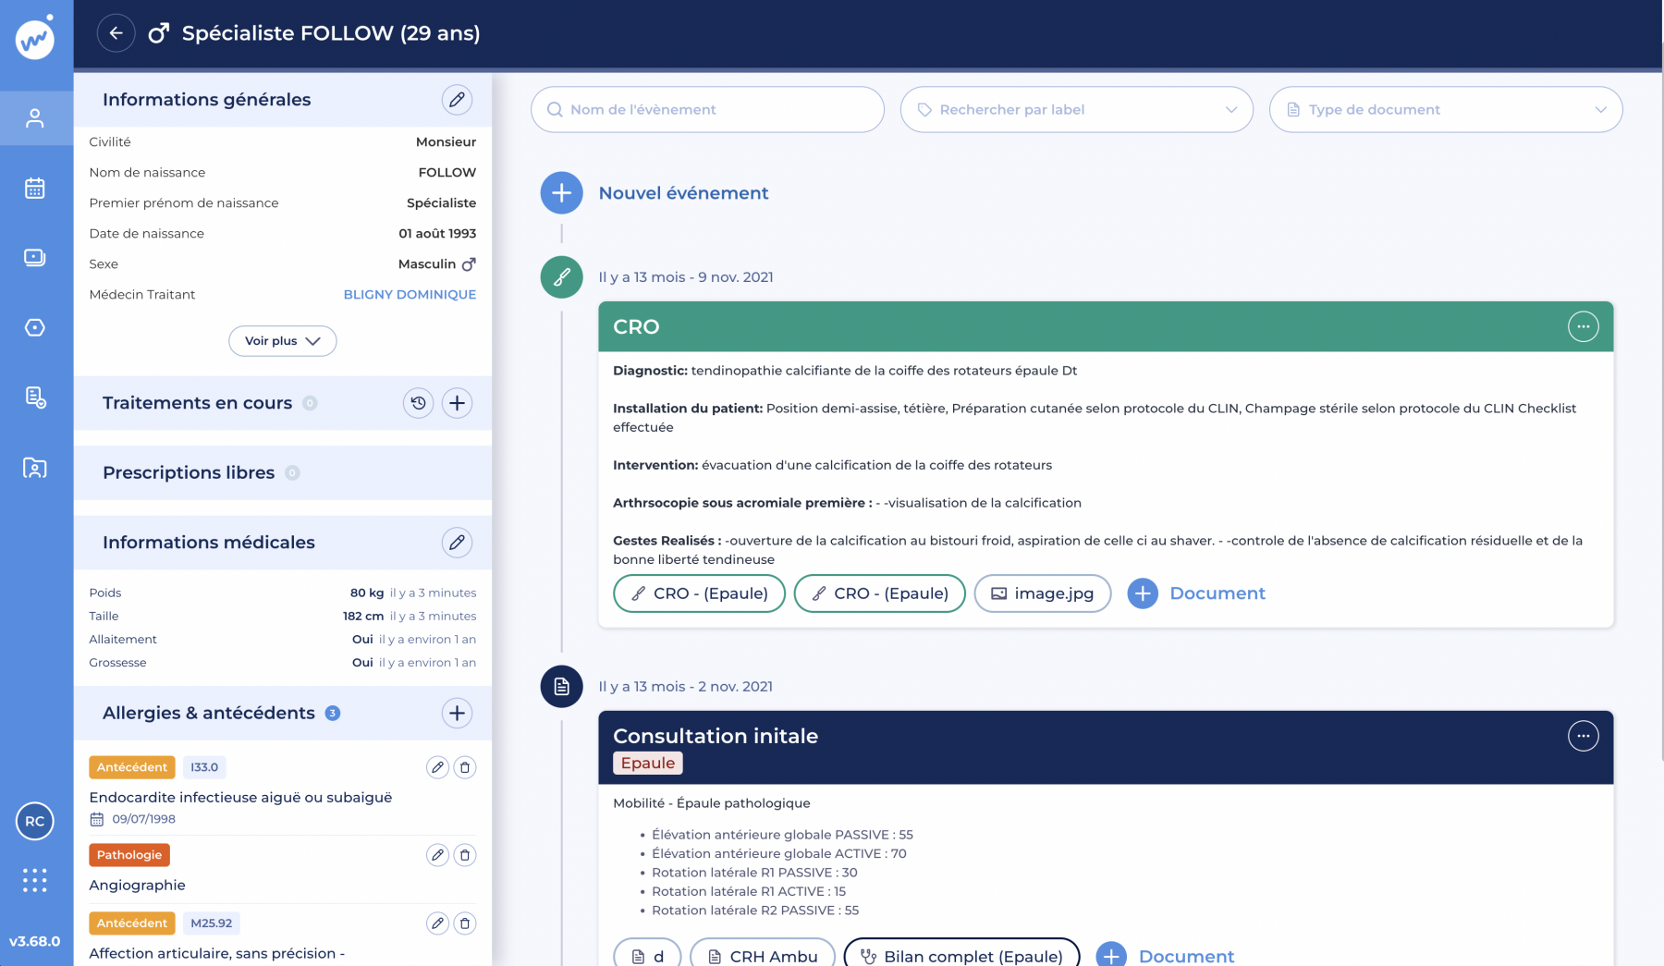Edit Informations médicales pencil icon
This screenshot has width=1664, height=966.
(x=457, y=543)
